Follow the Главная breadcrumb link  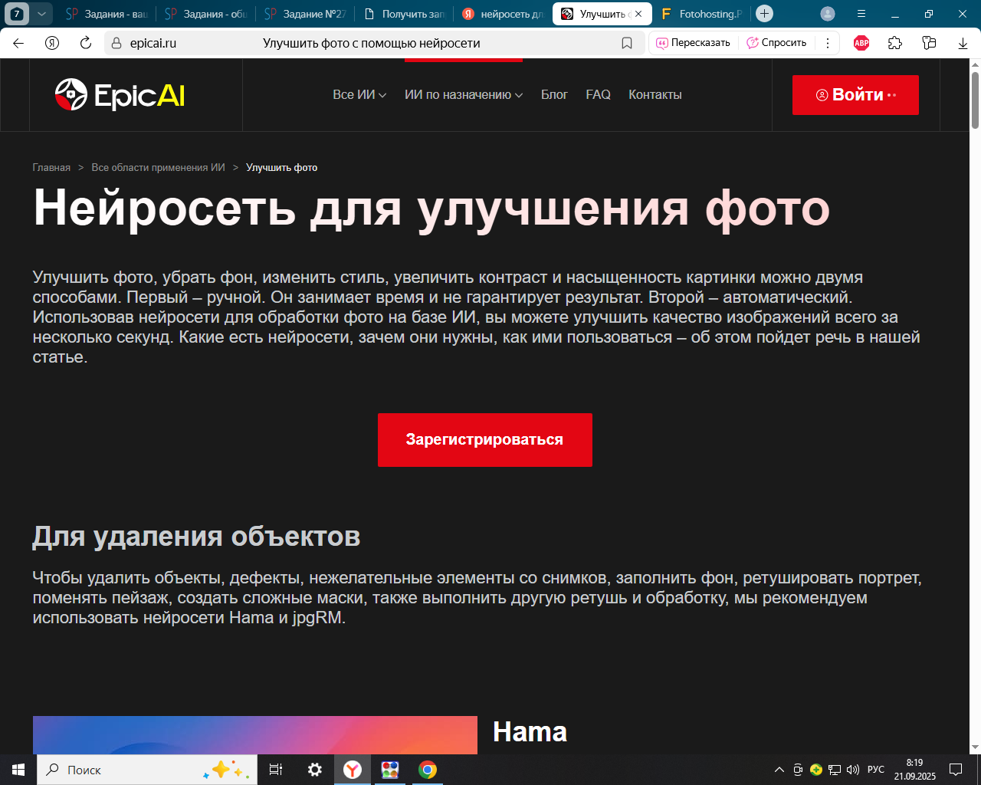tap(51, 168)
